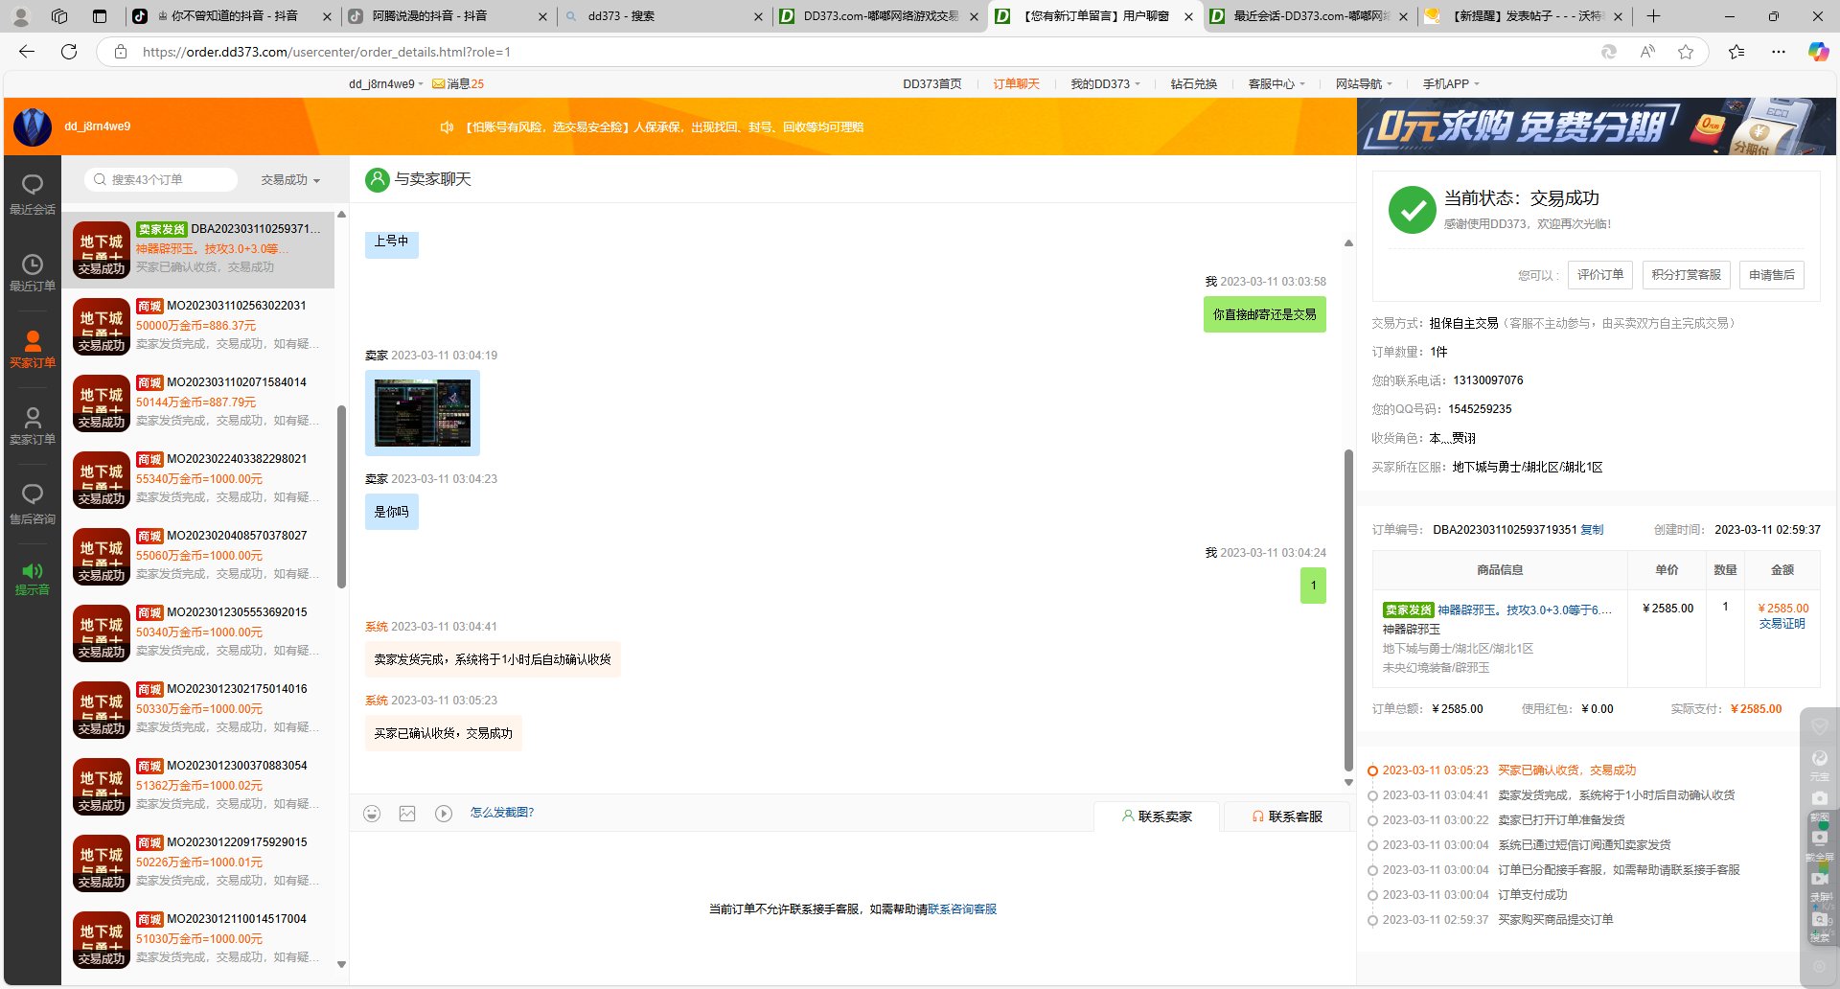
Task: Click the 积分打赏客服 button
Action: (x=1686, y=275)
